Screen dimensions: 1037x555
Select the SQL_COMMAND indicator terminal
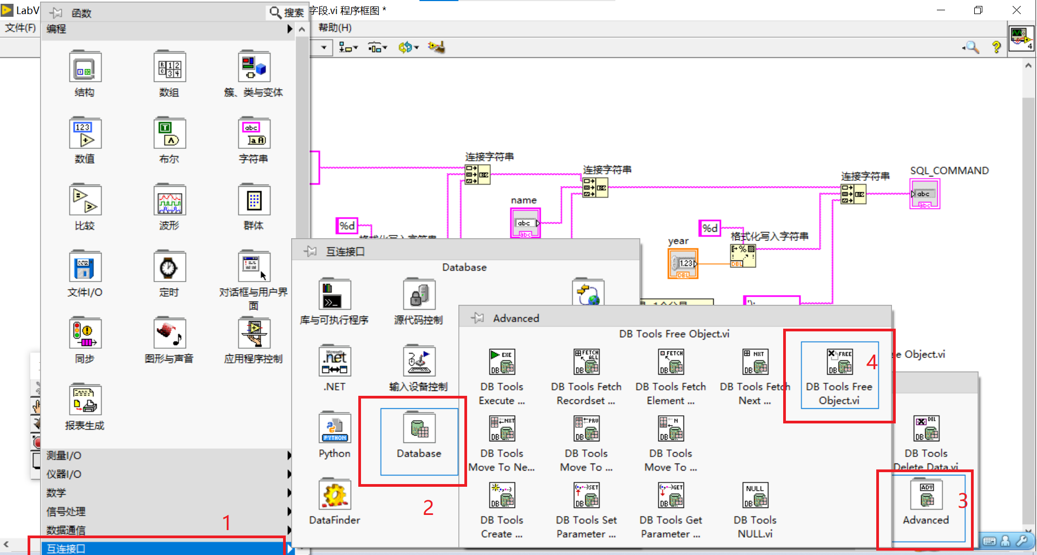[925, 194]
